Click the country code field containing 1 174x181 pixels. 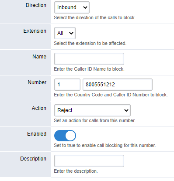67,85
